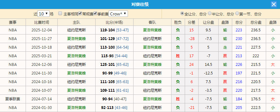Select 第一节、总分 radio button

click(237, 13)
